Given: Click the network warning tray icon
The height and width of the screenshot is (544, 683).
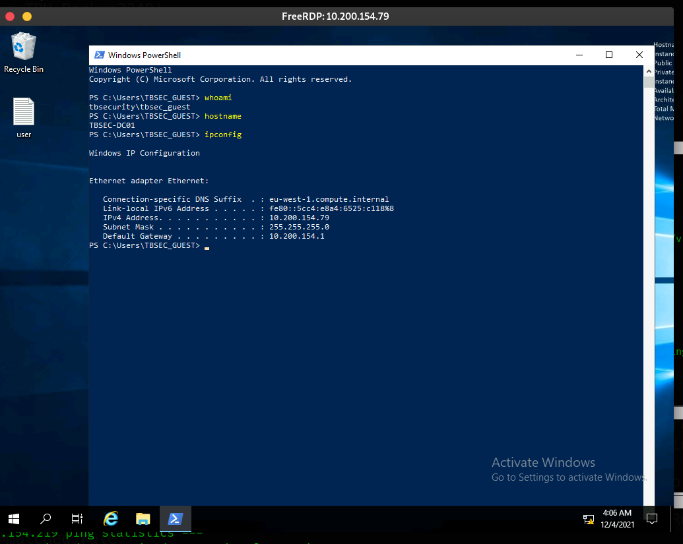Looking at the screenshot, I should (x=589, y=519).
